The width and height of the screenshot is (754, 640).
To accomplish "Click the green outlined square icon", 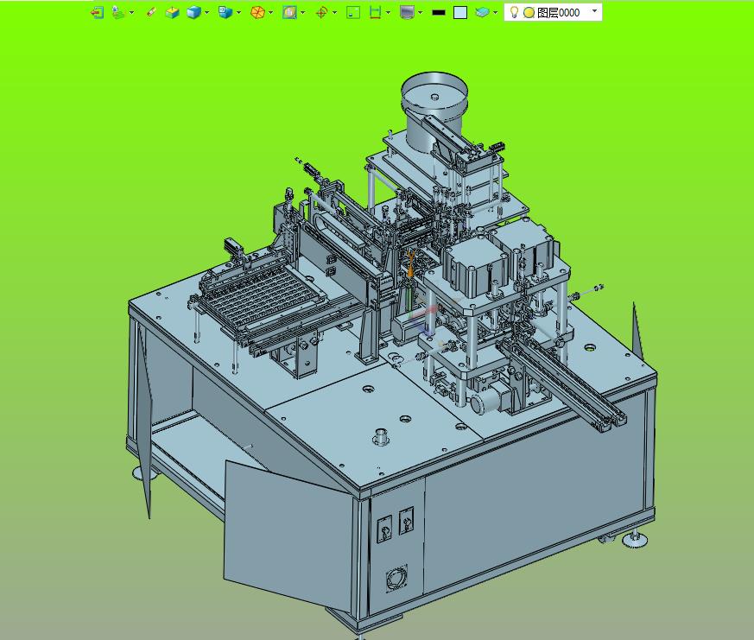I will click(353, 12).
